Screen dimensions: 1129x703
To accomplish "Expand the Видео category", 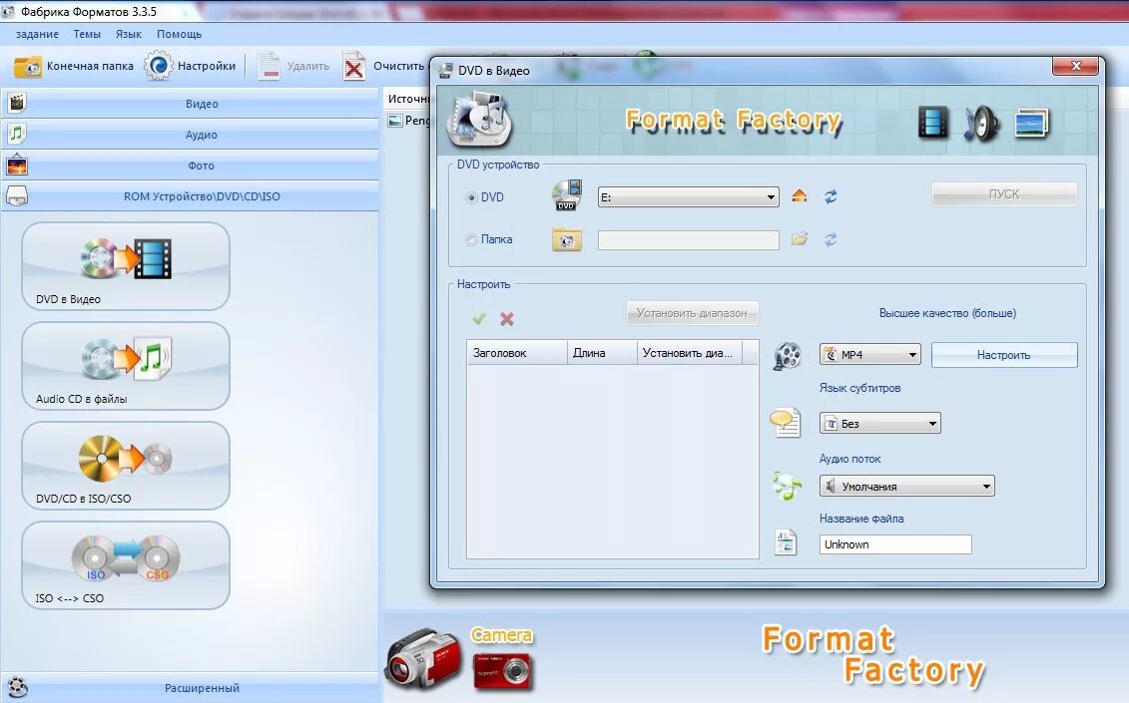I will 190,104.
